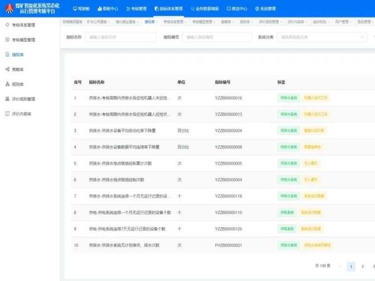This screenshot has width=375, height=281.
Task: Click the 供电系统 tag in row 8
Action: pyautogui.click(x=287, y=213)
